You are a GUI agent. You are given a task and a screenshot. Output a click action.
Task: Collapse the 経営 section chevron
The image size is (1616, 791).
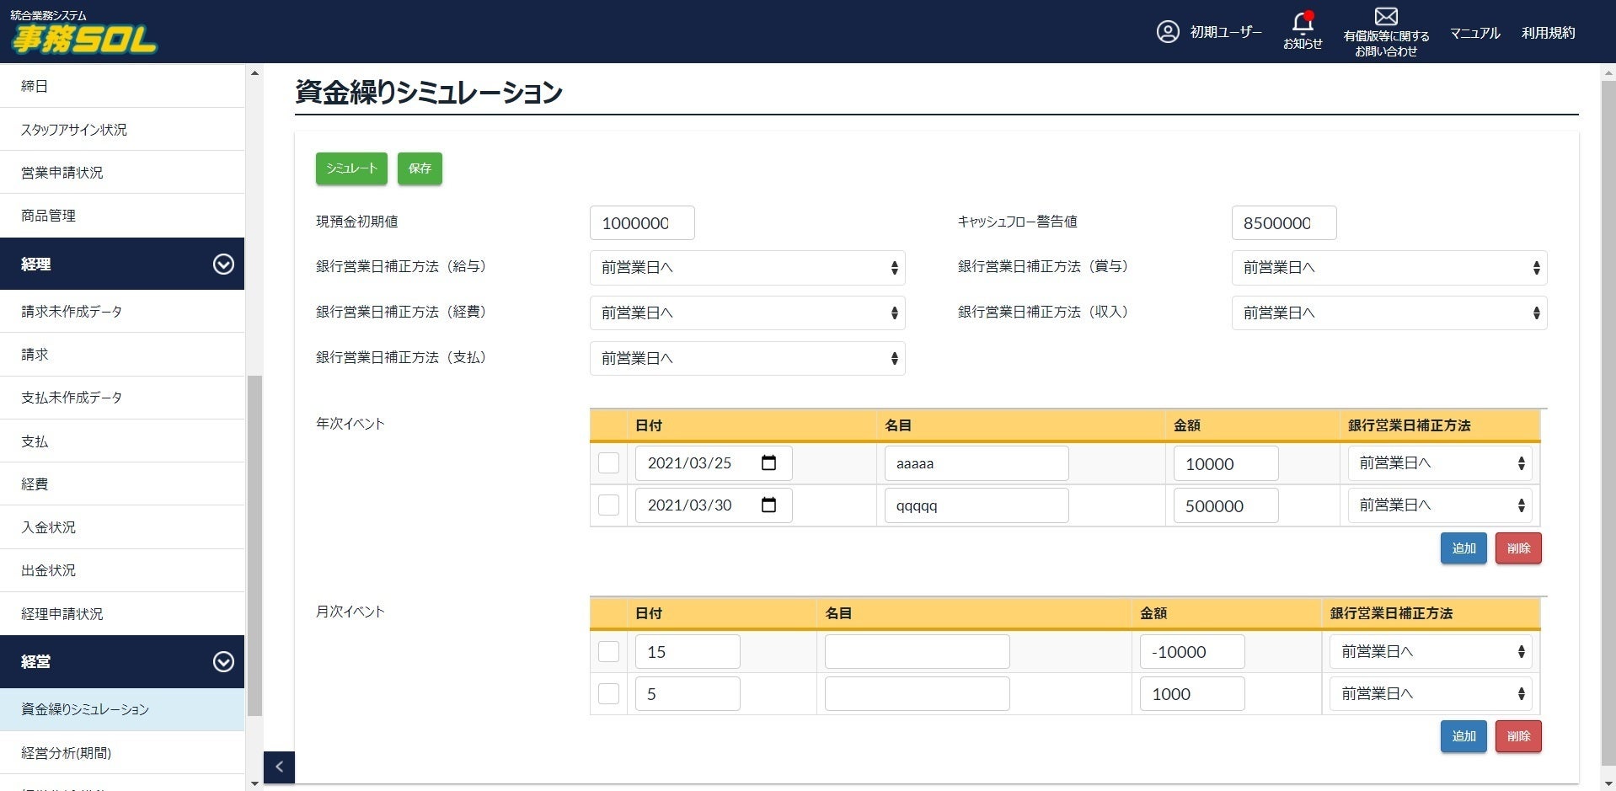[223, 662]
